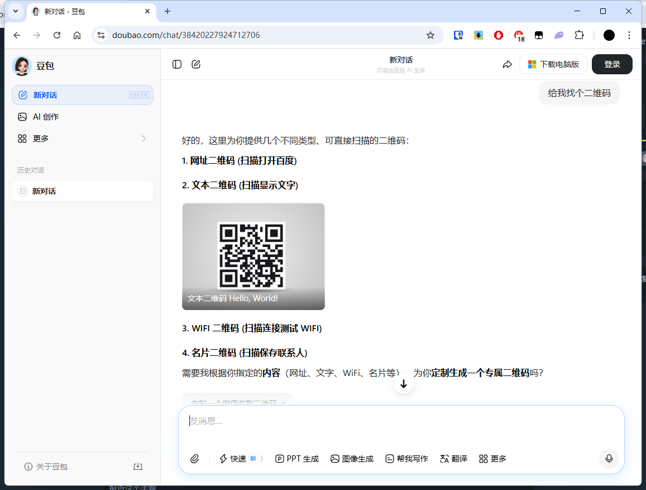Image resolution: width=646 pixels, height=490 pixels.
Task: Expand the 快速 mode selector
Action: coord(241,459)
